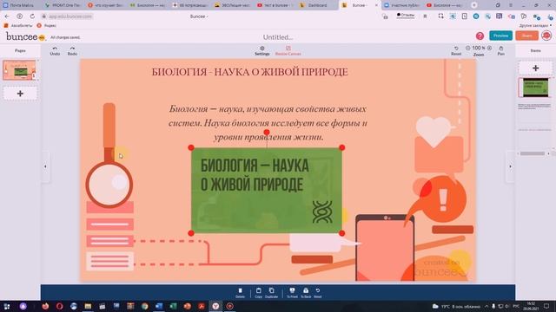Send selected image To Back
The image size is (556, 312).
(306, 293)
